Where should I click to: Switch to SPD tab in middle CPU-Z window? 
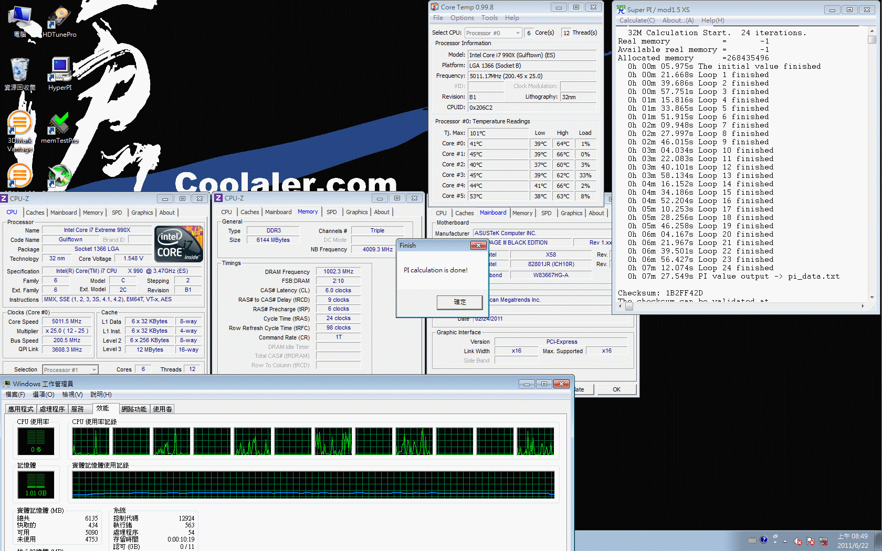tap(332, 212)
